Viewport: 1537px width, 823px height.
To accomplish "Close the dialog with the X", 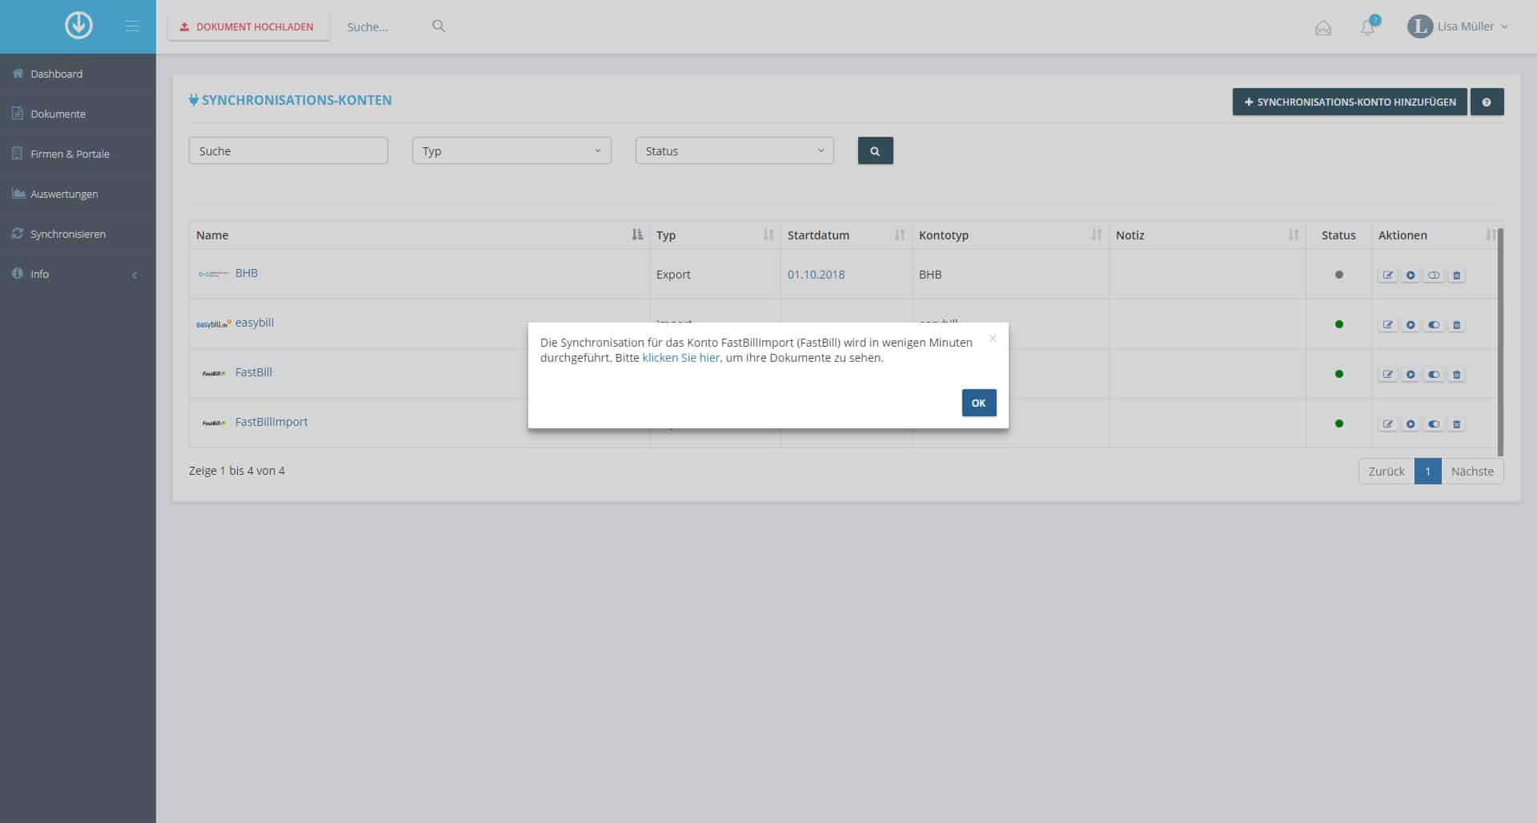I will (x=993, y=339).
